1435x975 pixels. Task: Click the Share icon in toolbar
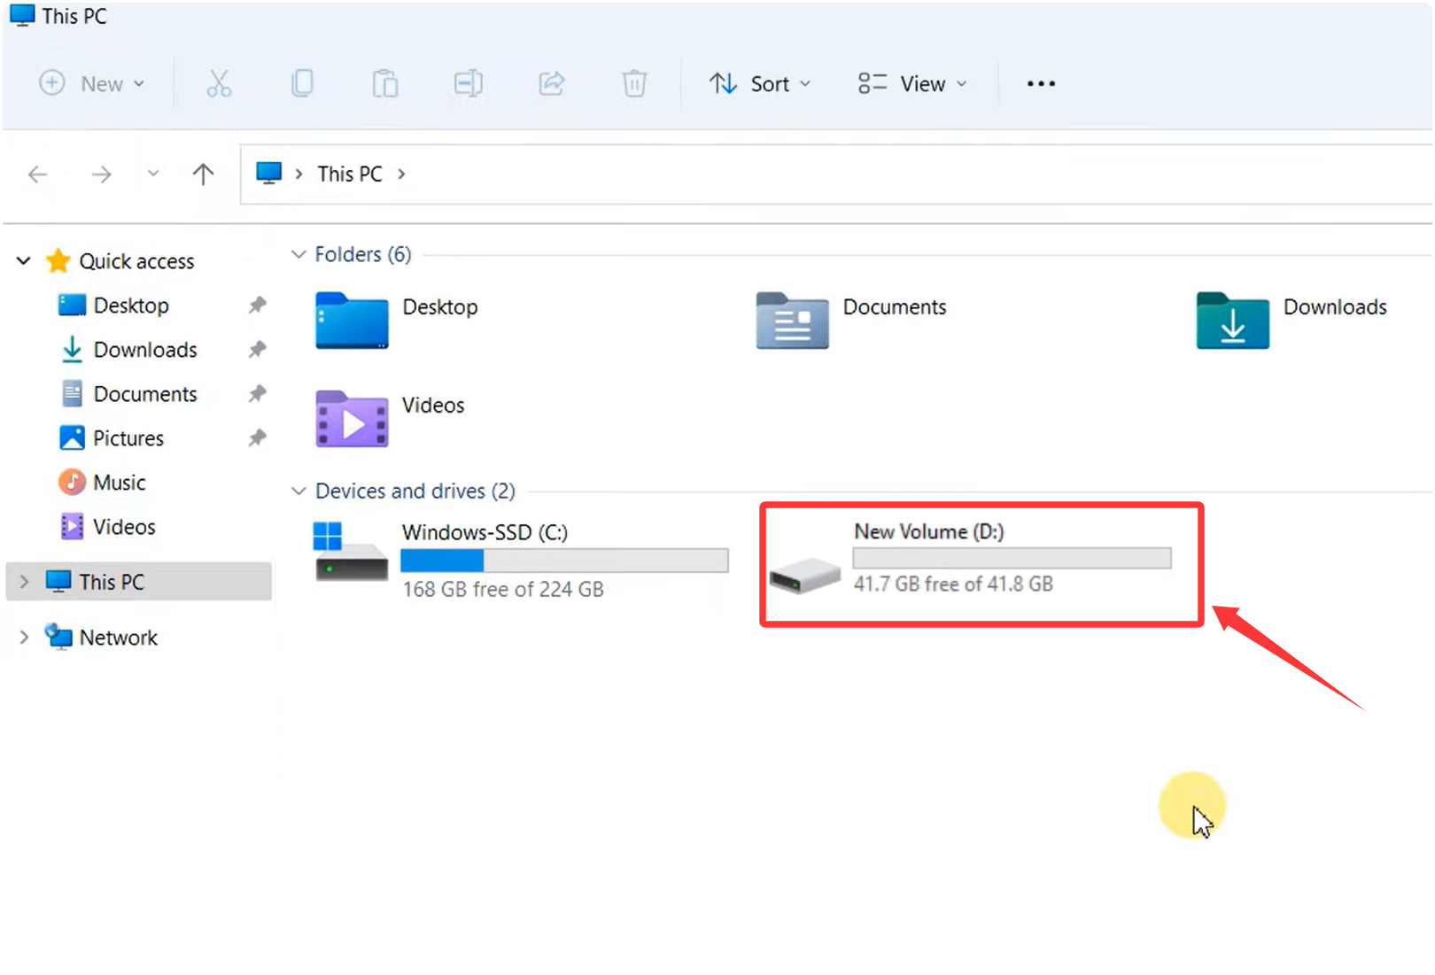551,83
